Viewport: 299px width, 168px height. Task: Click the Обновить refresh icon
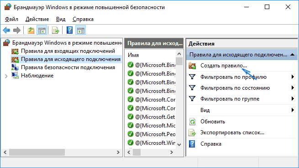click(192, 122)
